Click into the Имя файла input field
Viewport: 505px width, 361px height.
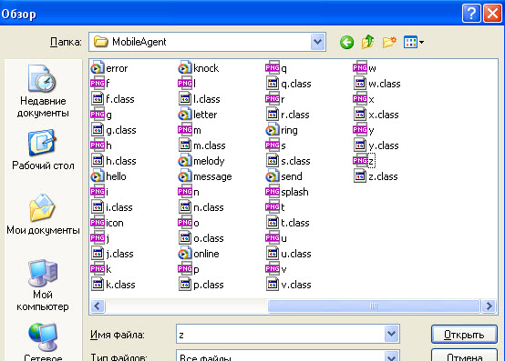281,334
